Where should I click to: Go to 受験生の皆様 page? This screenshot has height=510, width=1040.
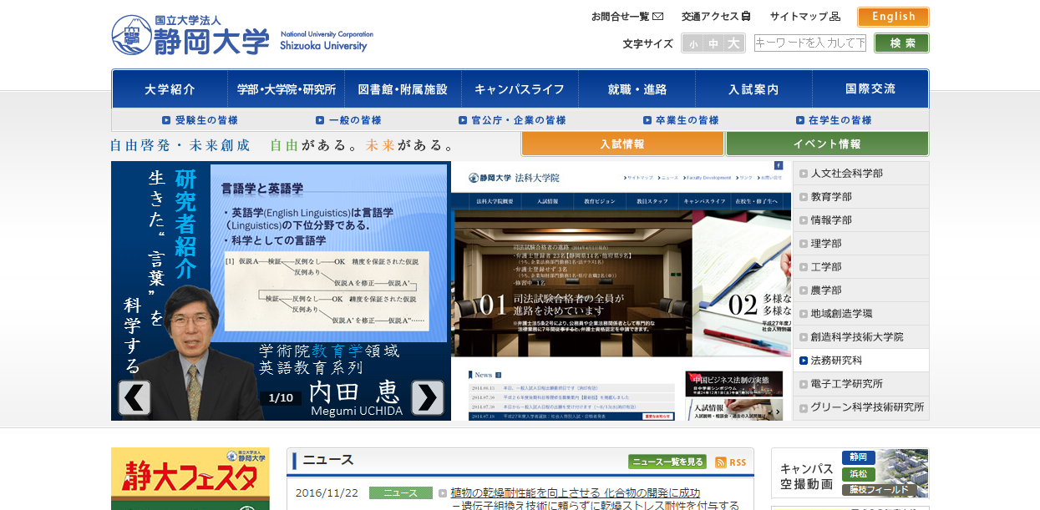pyautogui.click(x=200, y=120)
